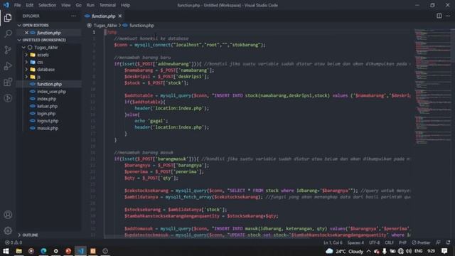Open the View menu

coord(66,5)
